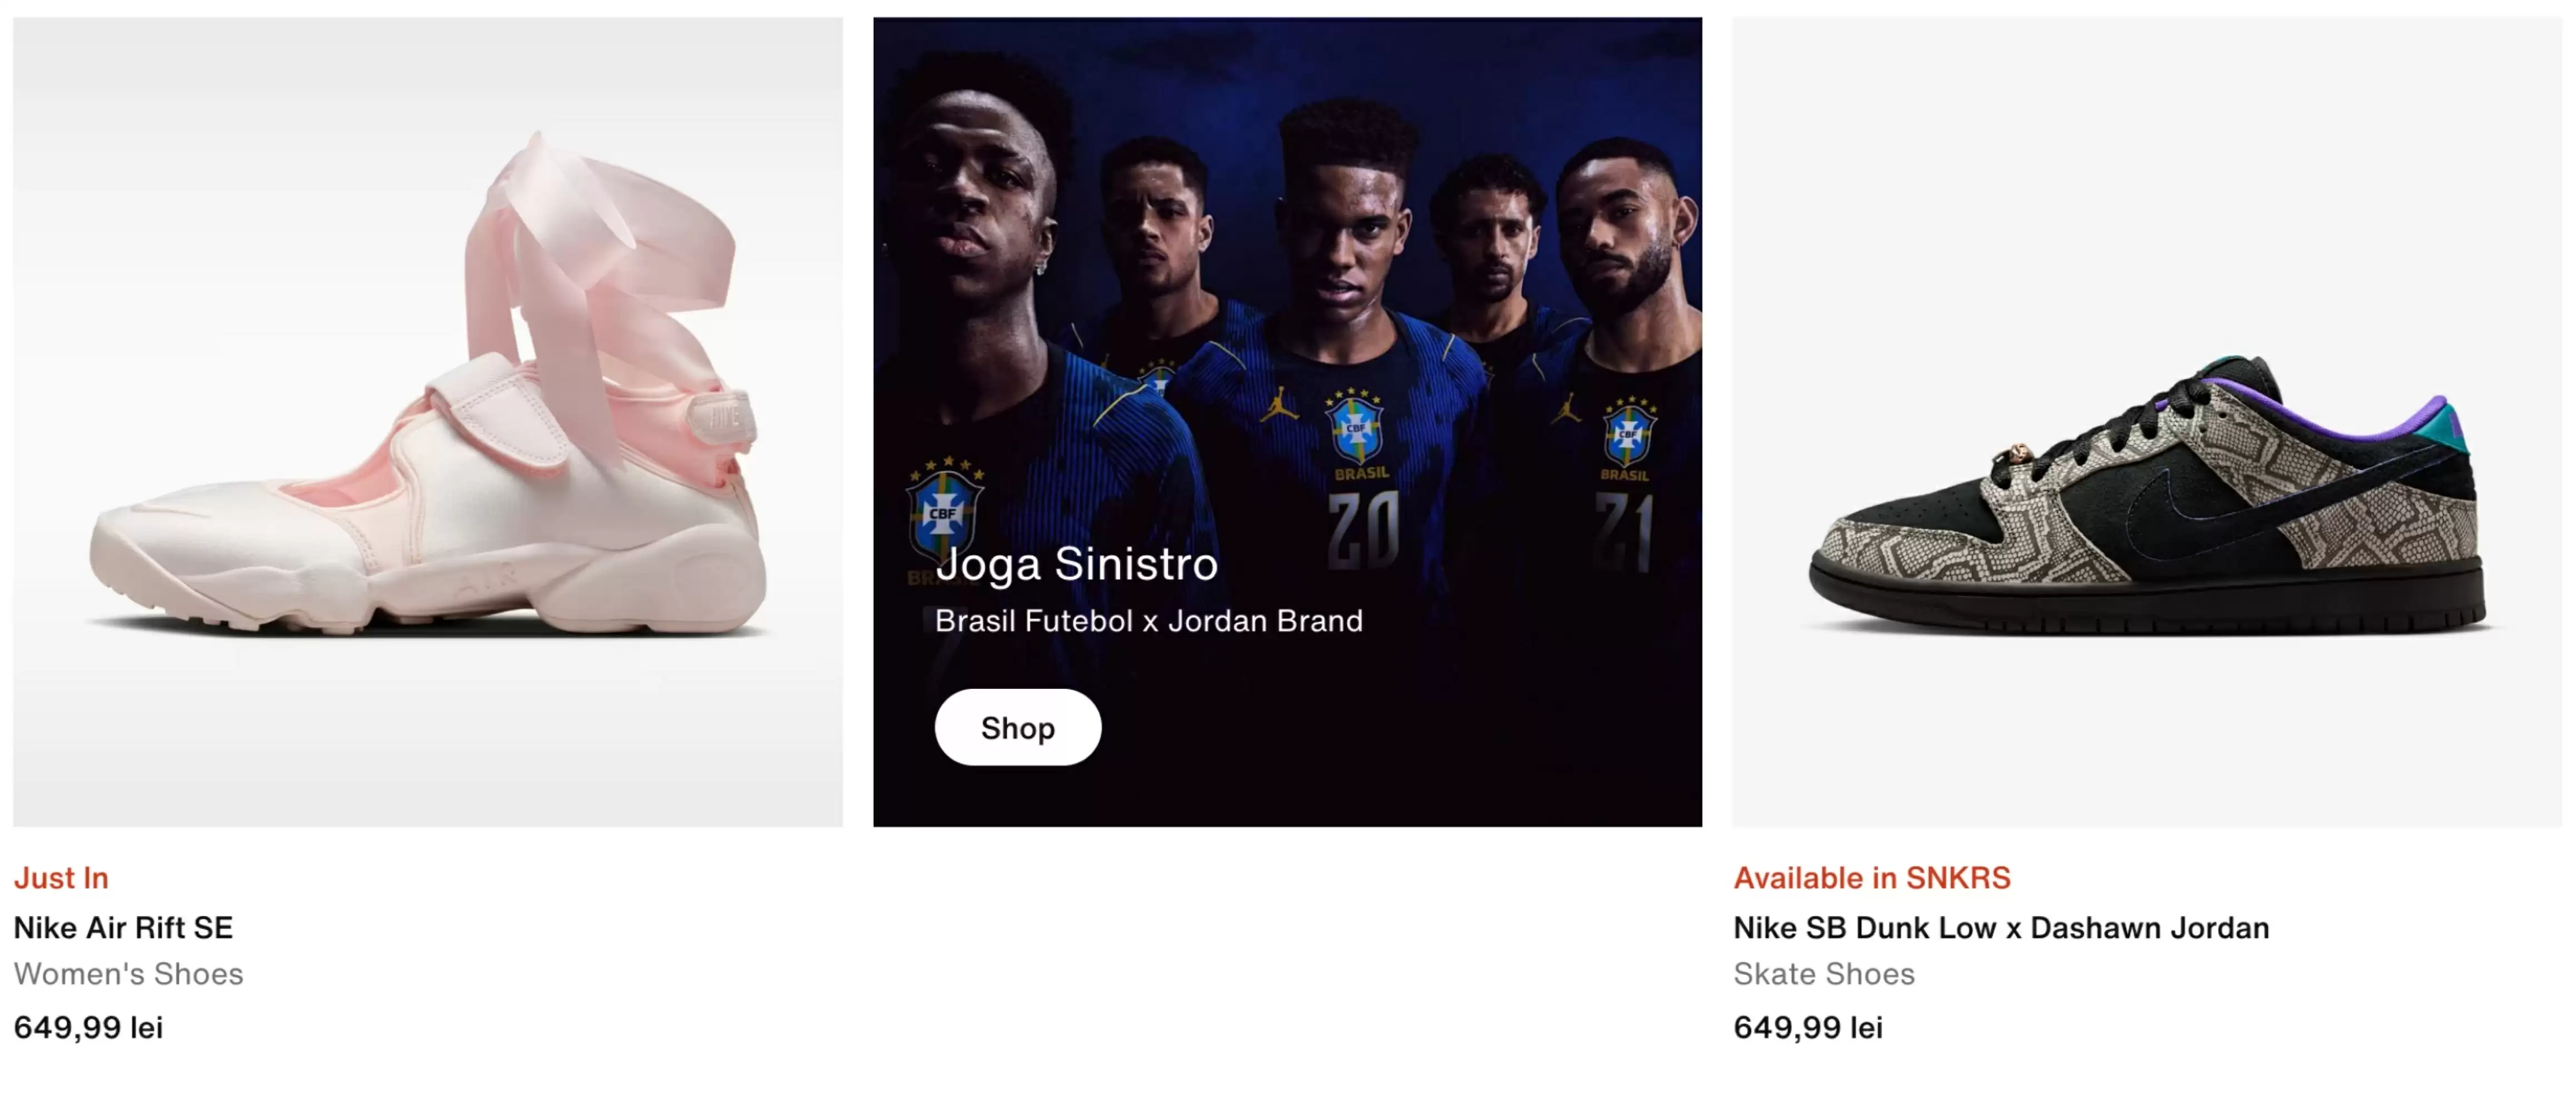The image size is (2576, 1111).
Task: Click the Just In label
Action: (61, 877)
